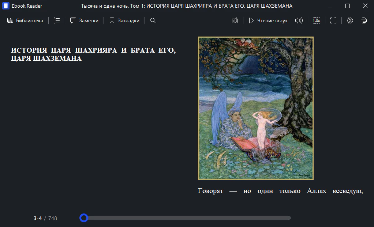Screen dimensions: 374x227
Task: Open the Заметки (Notes) panel
Action: (84, 21)
